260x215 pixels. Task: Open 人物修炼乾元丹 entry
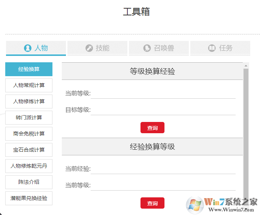pyautogui.click(x=29, y=166)
